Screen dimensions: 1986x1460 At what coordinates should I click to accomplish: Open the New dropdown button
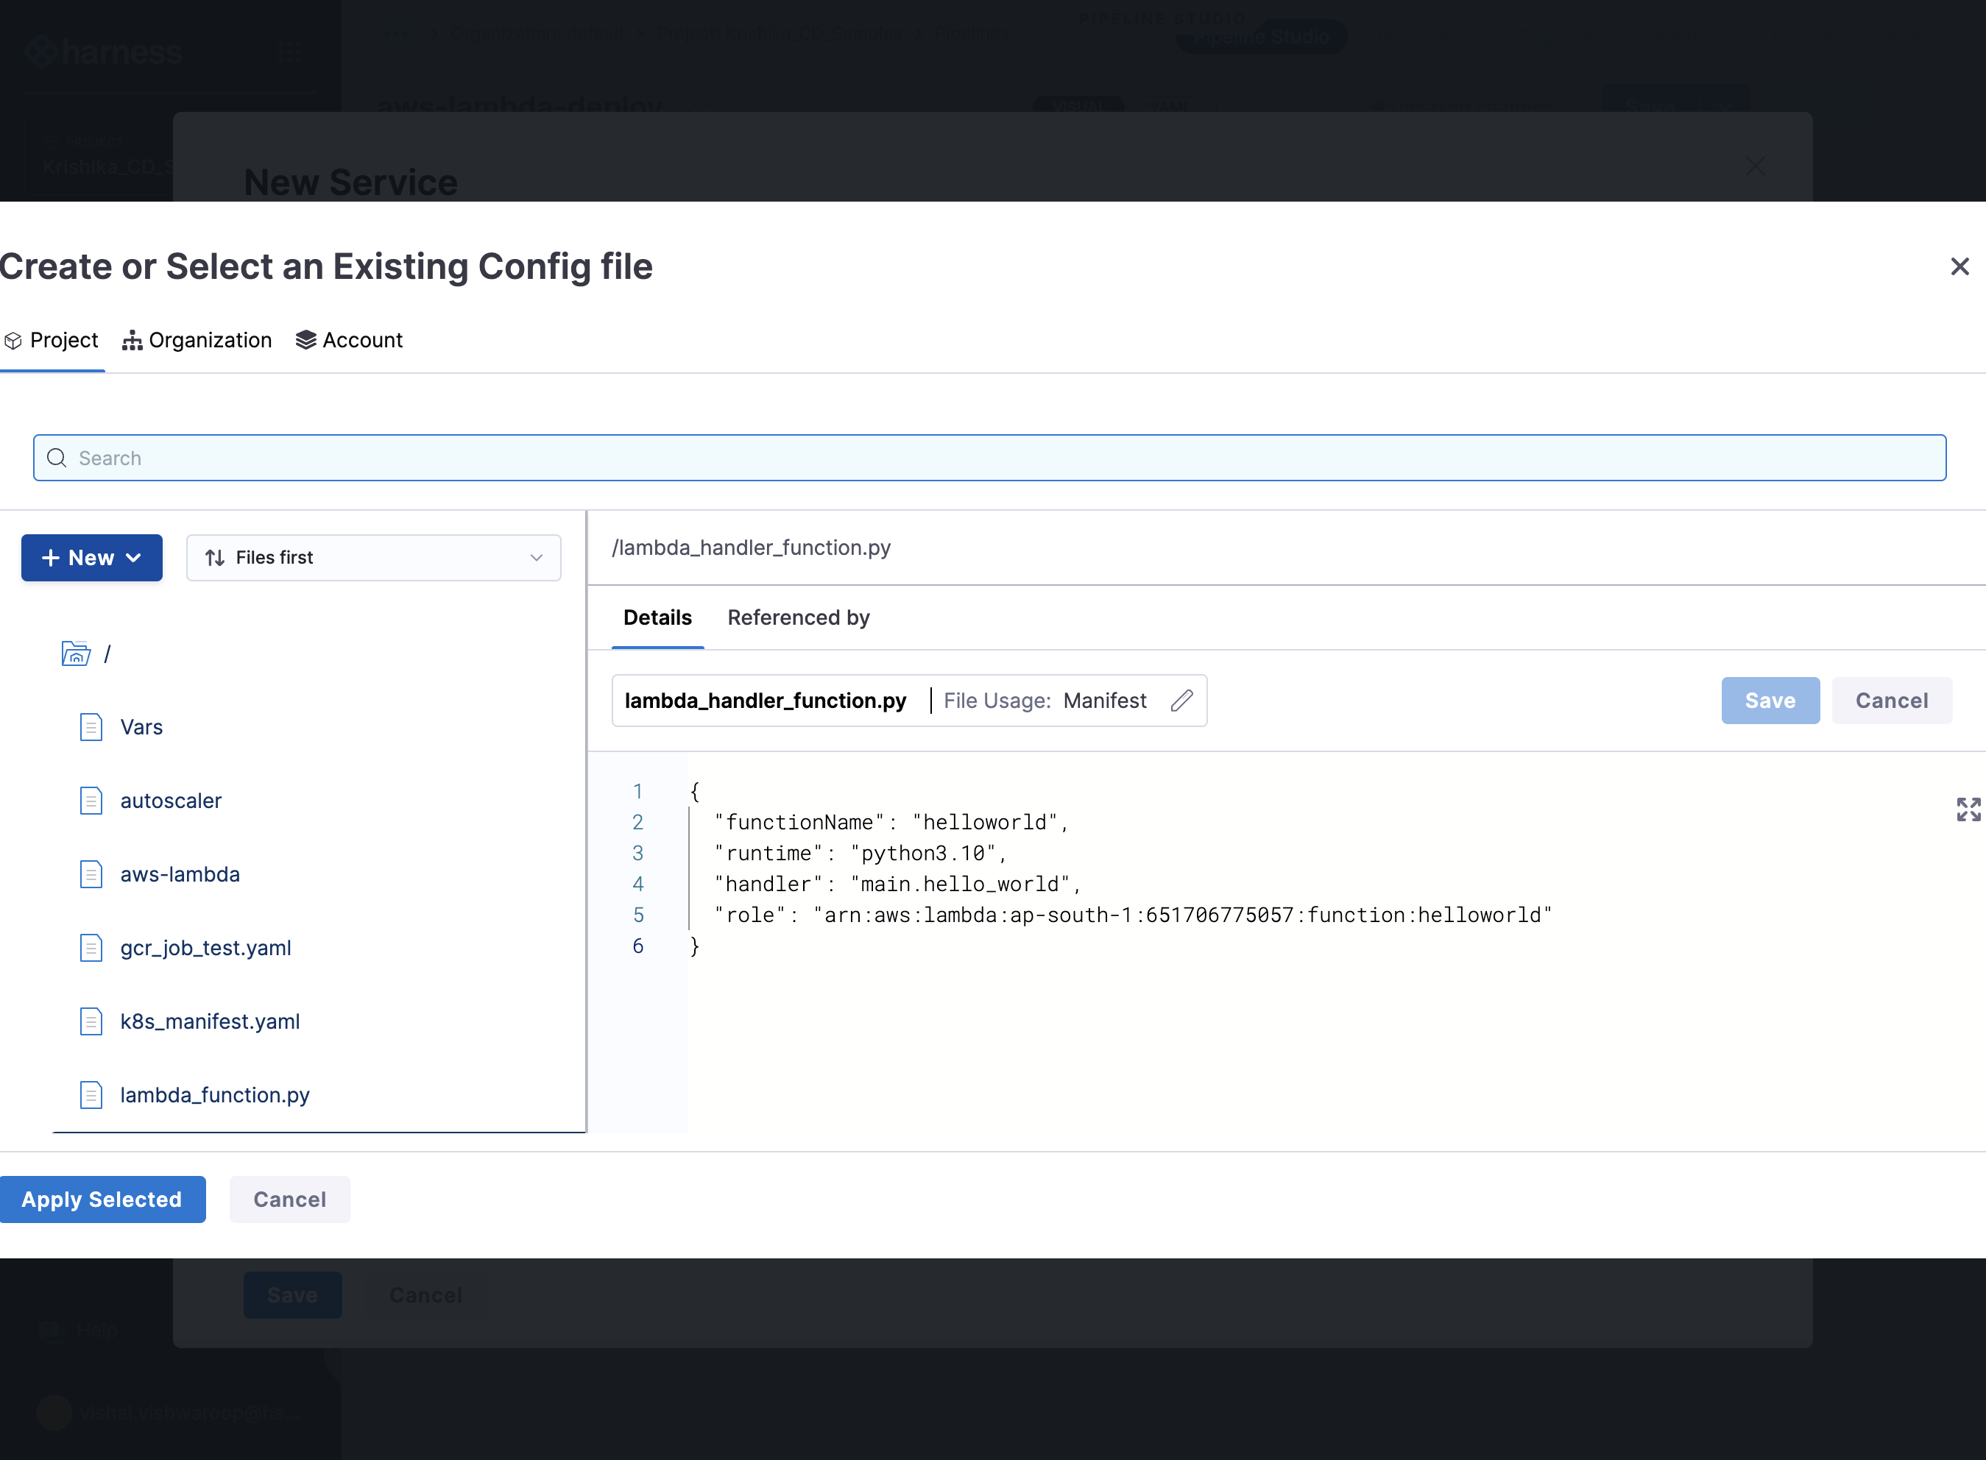coord(92,558)
